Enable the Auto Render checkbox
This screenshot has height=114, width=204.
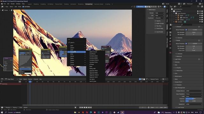pyautogui.click(x=155, y=32)
